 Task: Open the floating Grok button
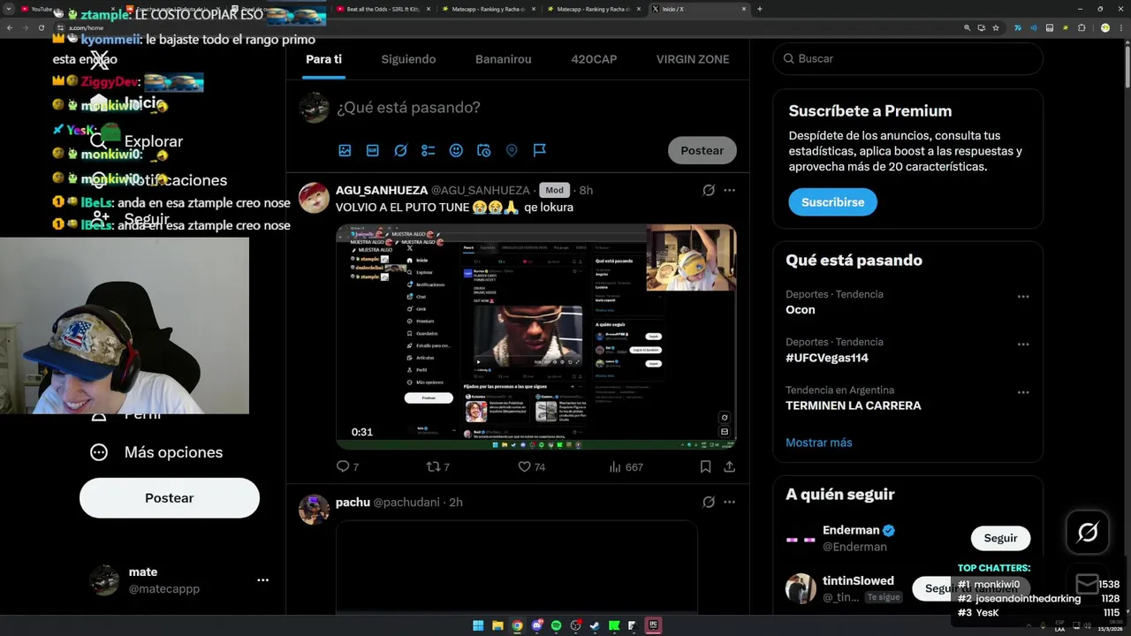point(1088,532)
